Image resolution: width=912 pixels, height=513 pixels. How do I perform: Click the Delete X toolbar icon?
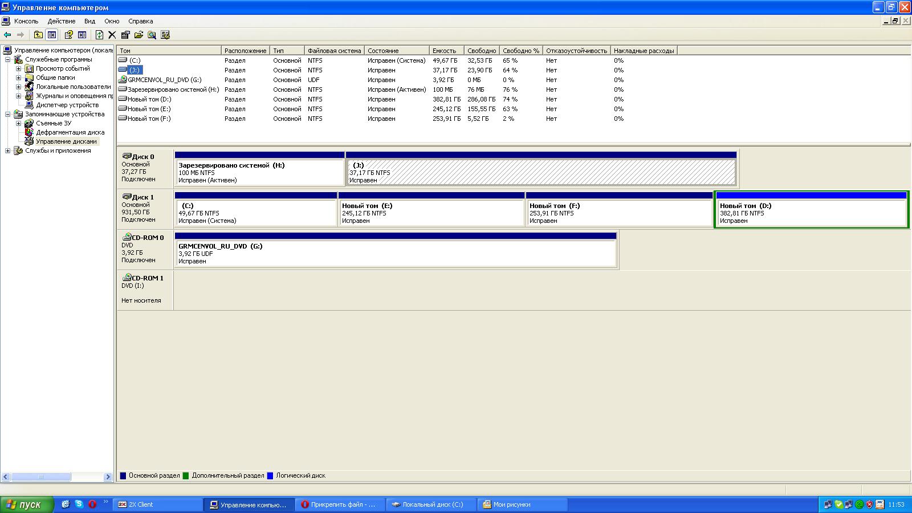tap(112, 35)
